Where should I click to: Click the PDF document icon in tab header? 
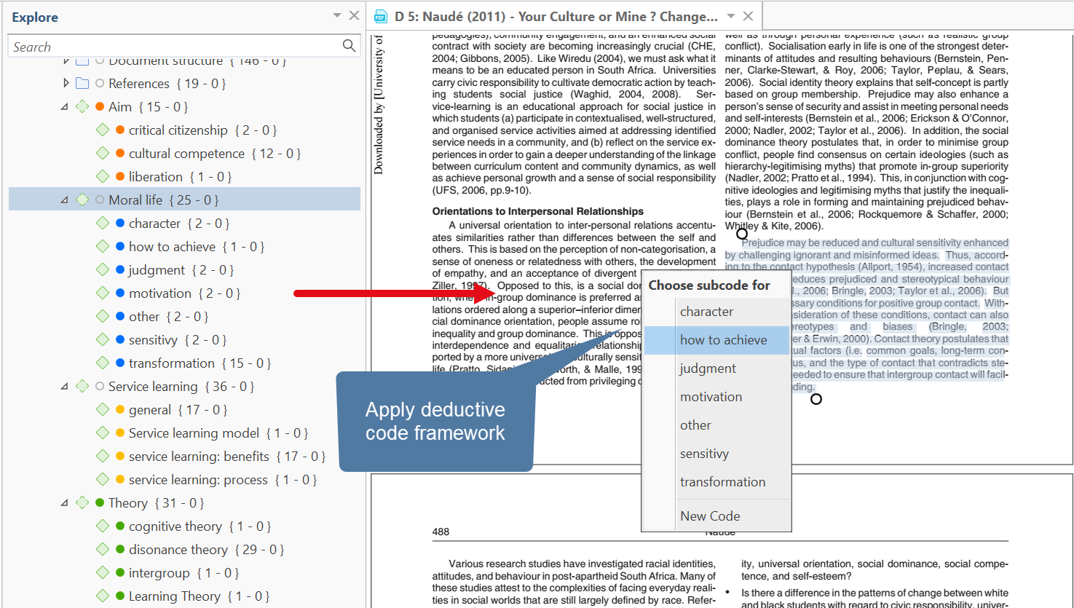380,16
